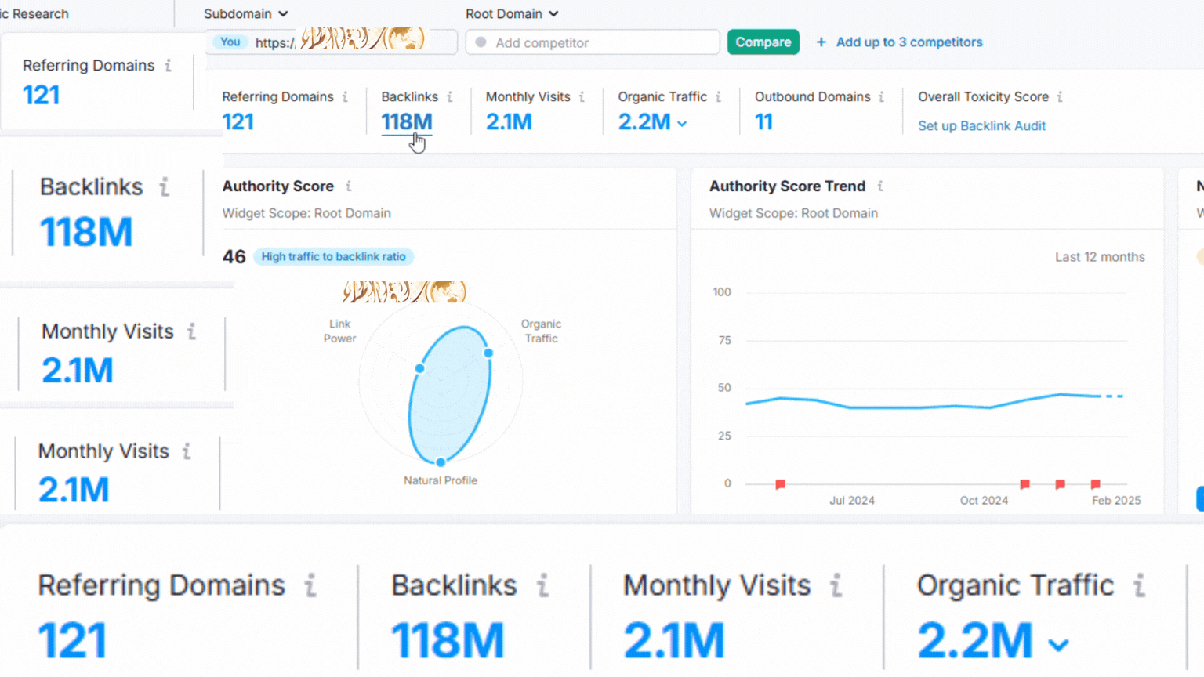Click the Authority Score Trend info icon

(x=880, y=186)
